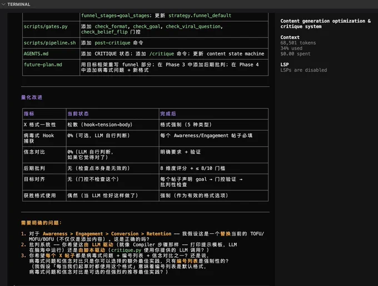Click the 需要明确的问题 heading
Viewport: 378px width, 286px height.
click(x=41, y=223)
